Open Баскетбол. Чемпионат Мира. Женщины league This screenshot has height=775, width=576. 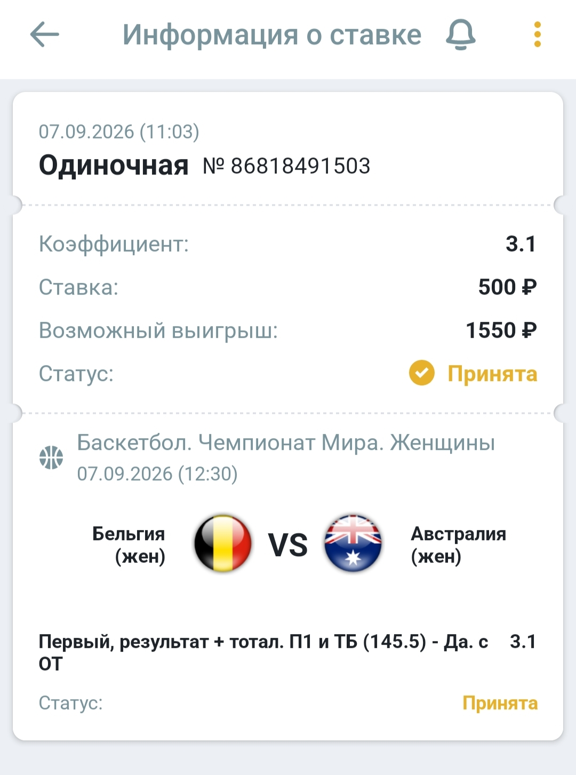point(286,442)
